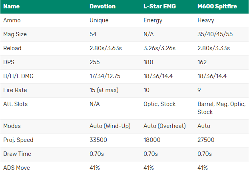This screenshot has width=249, height=175.
Task: Select the Mag Size row label
Action: [15, 34]
